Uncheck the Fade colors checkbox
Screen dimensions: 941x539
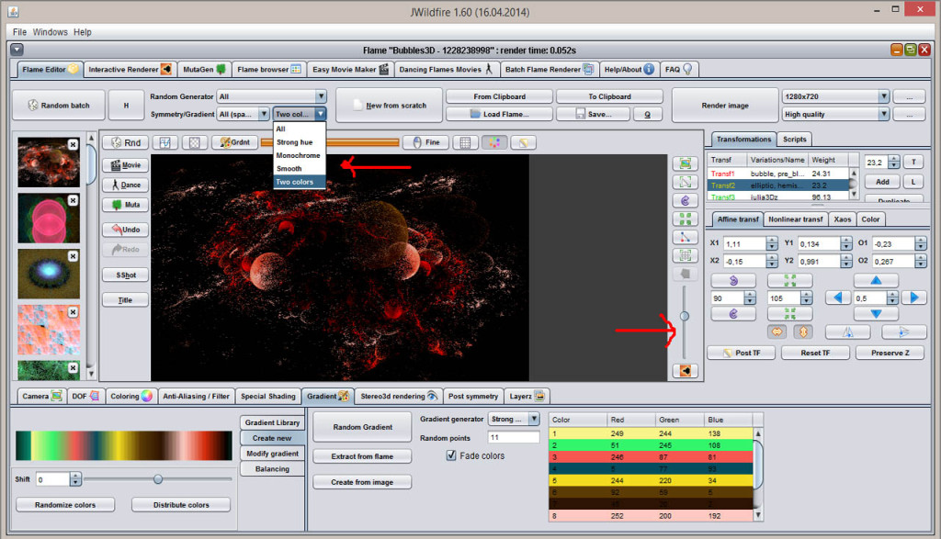[x=451, y=455]
